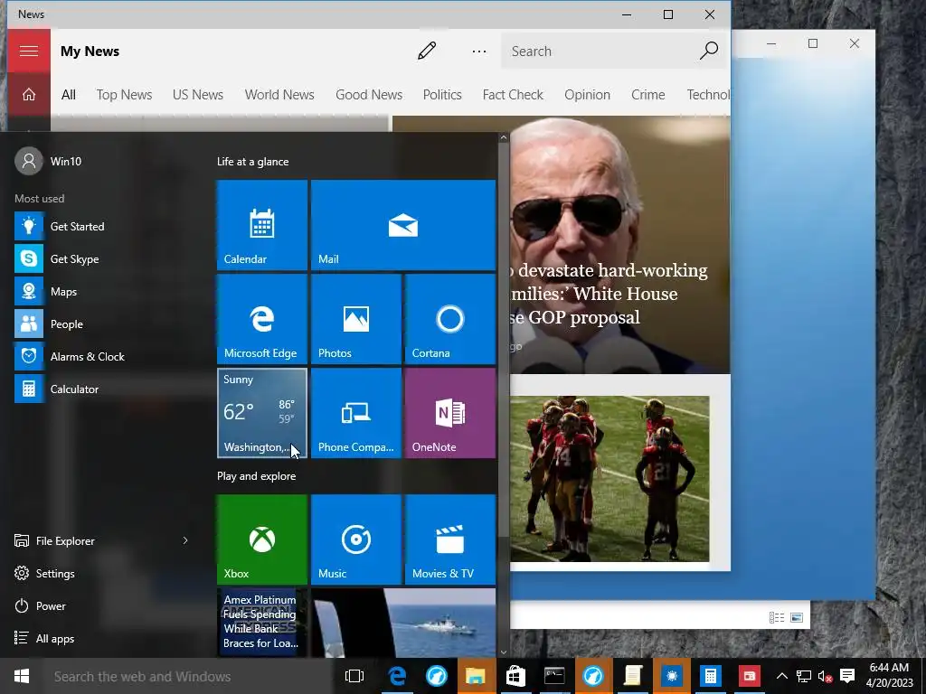The width and height of the screenshot is (926, 694).
Task: Open the Win10 user account
Action: 49,161
